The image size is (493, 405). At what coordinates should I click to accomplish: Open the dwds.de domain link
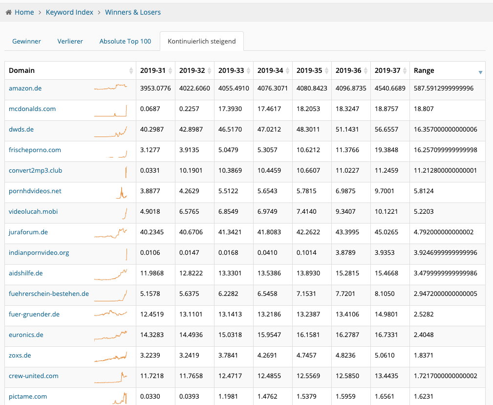(21, 129)
